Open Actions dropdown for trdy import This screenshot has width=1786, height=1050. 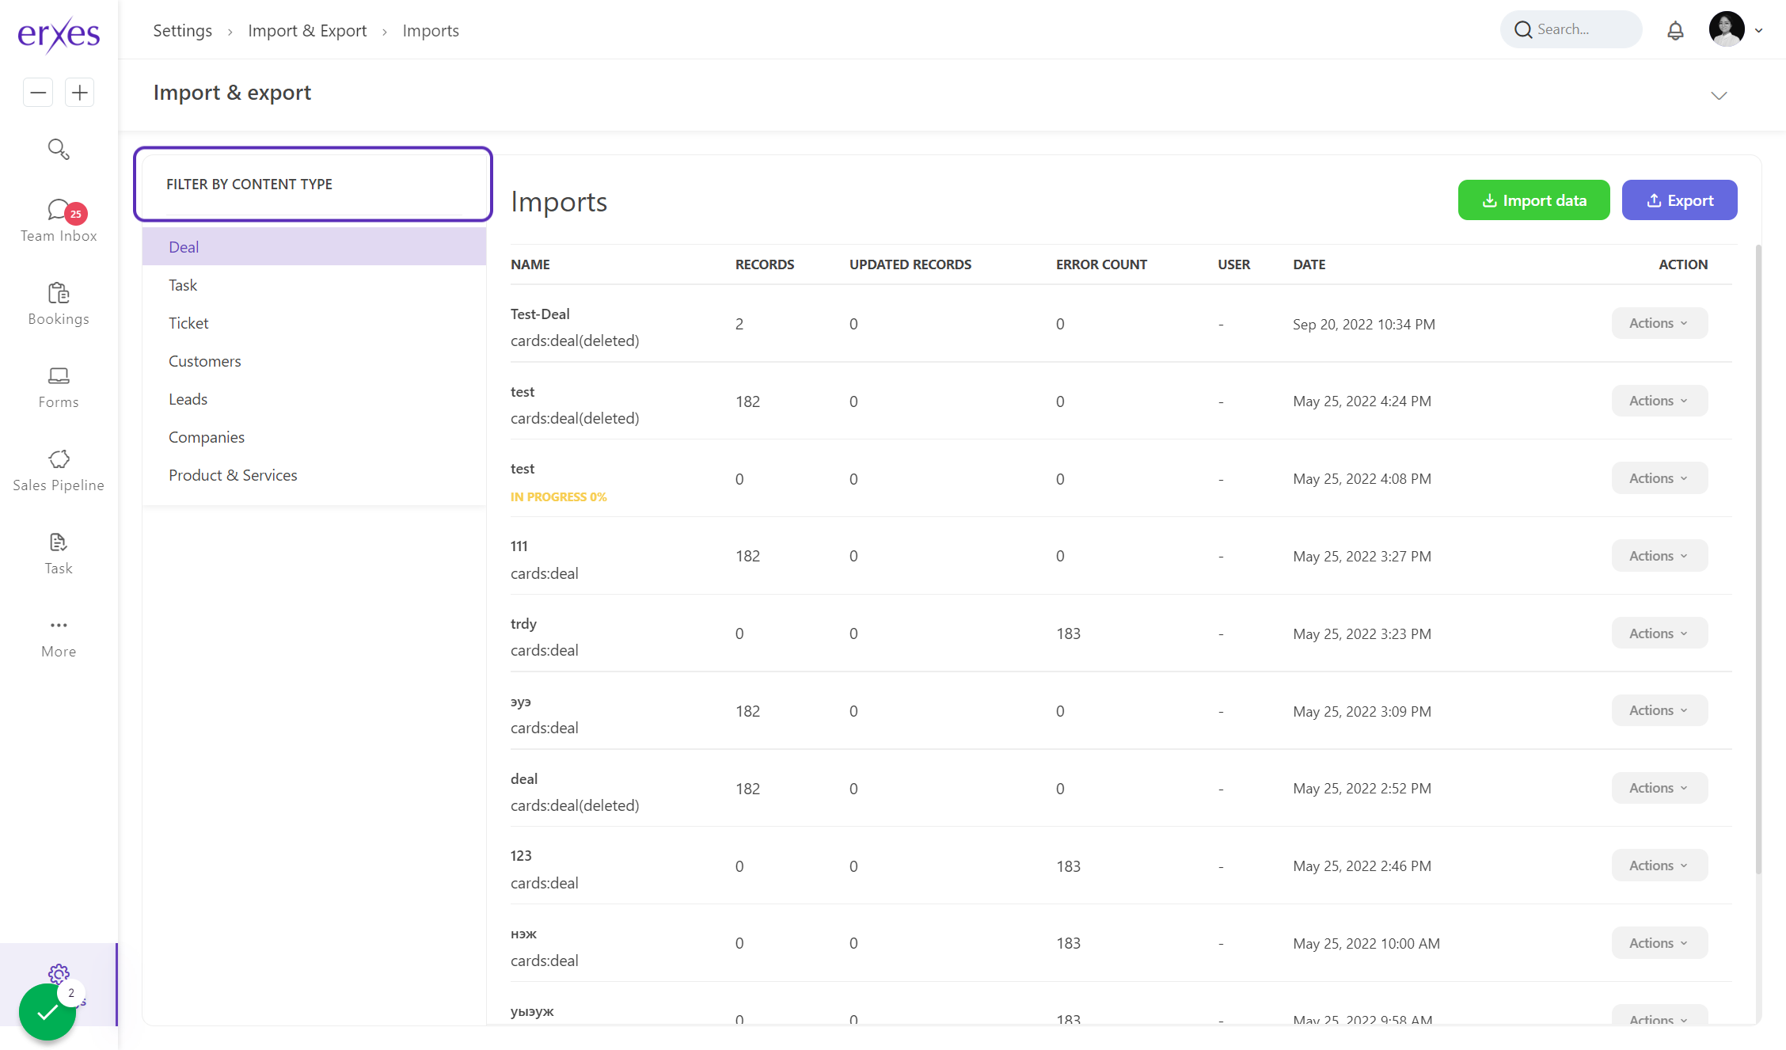click(x=1659, y=633)
